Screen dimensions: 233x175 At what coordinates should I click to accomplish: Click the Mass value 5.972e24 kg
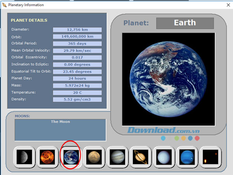[77, 86]
